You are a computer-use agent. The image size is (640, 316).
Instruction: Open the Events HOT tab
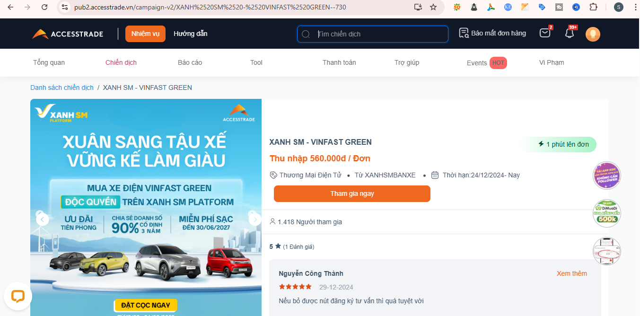[x=487, y=63]
